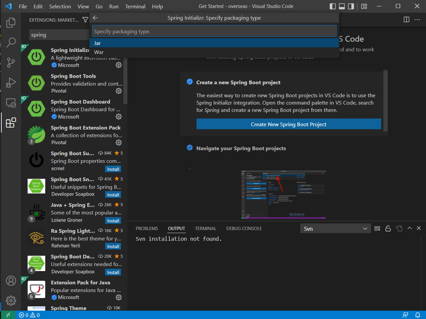
Task: Choose Jar packaging type
Action: click(214, 43)
